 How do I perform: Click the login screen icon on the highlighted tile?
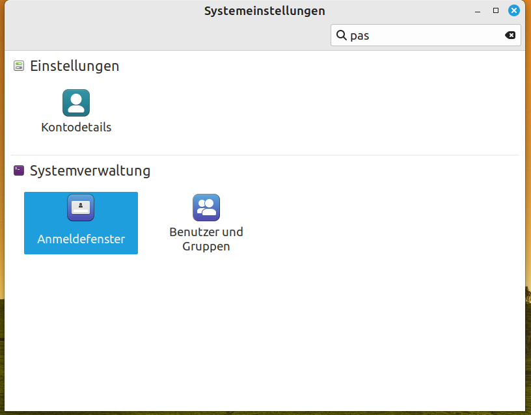(81, 207)
